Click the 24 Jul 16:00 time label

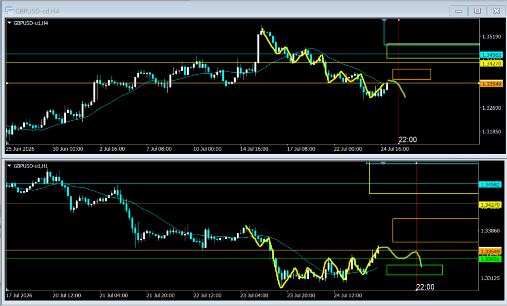click(395, 149)
